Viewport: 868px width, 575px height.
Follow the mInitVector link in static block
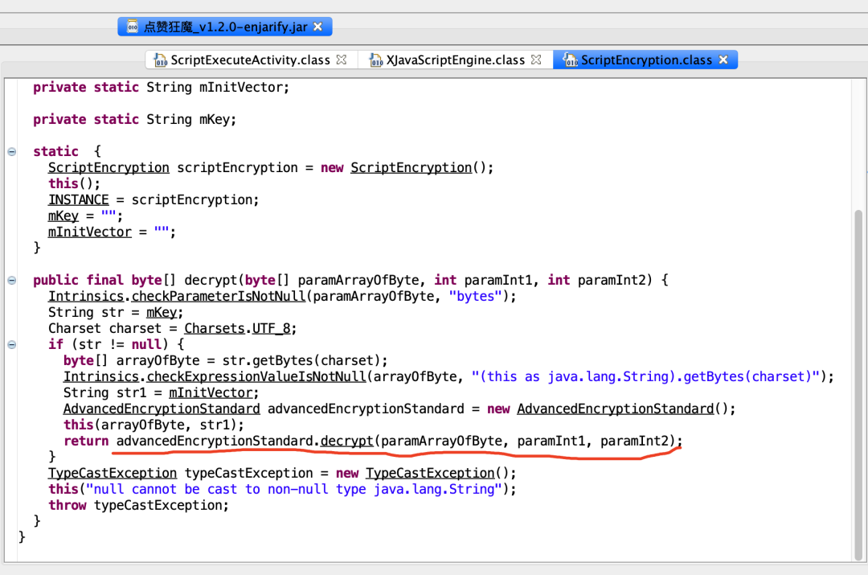(x=90, y=232)
